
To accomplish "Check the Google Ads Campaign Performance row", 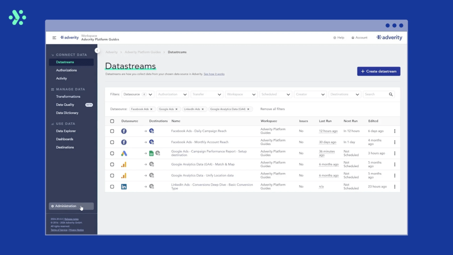I will coord(112,154).
